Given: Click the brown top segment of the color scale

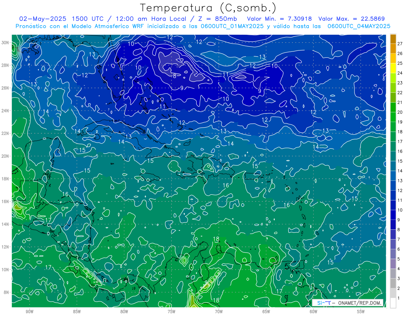Looking at the screenshot, I should (x=393, y=39).
